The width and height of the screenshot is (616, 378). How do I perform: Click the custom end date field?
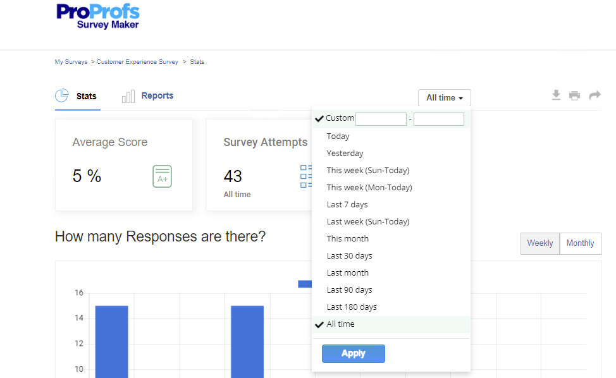[439, 119]
